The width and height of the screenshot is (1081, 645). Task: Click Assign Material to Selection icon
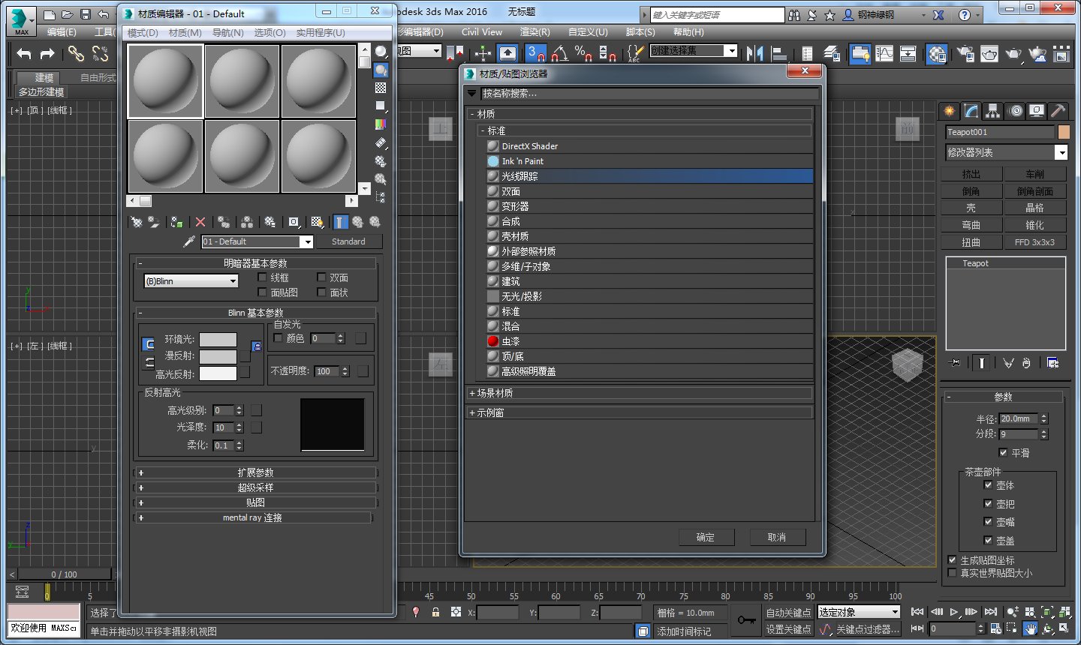[177, 222]
